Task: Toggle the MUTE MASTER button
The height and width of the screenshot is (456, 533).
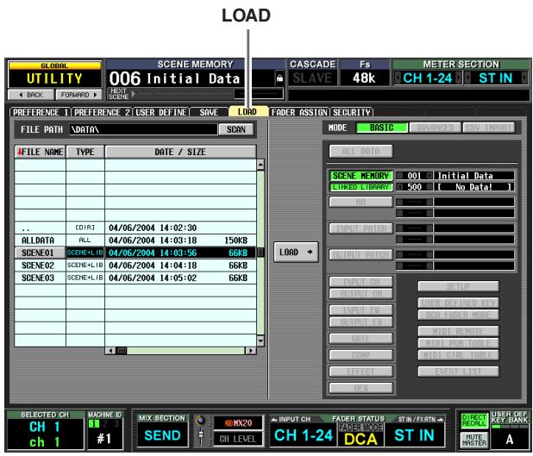Action: tap(474, 440)
